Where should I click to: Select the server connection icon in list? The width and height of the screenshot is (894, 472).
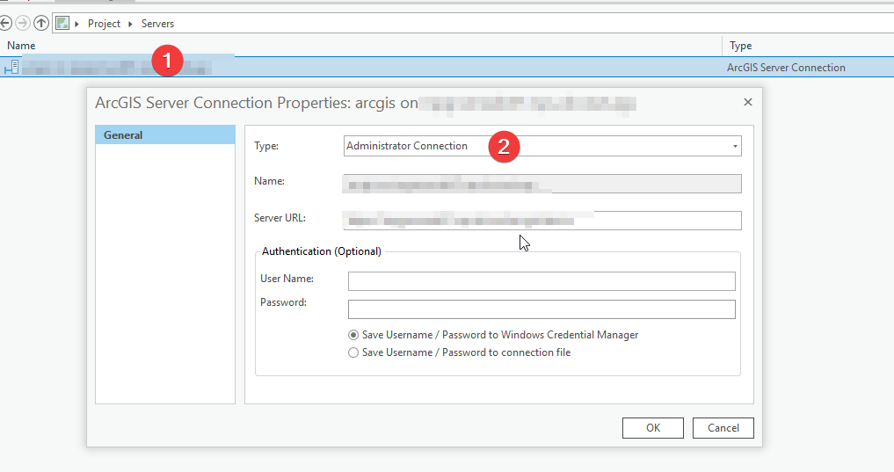11,68
